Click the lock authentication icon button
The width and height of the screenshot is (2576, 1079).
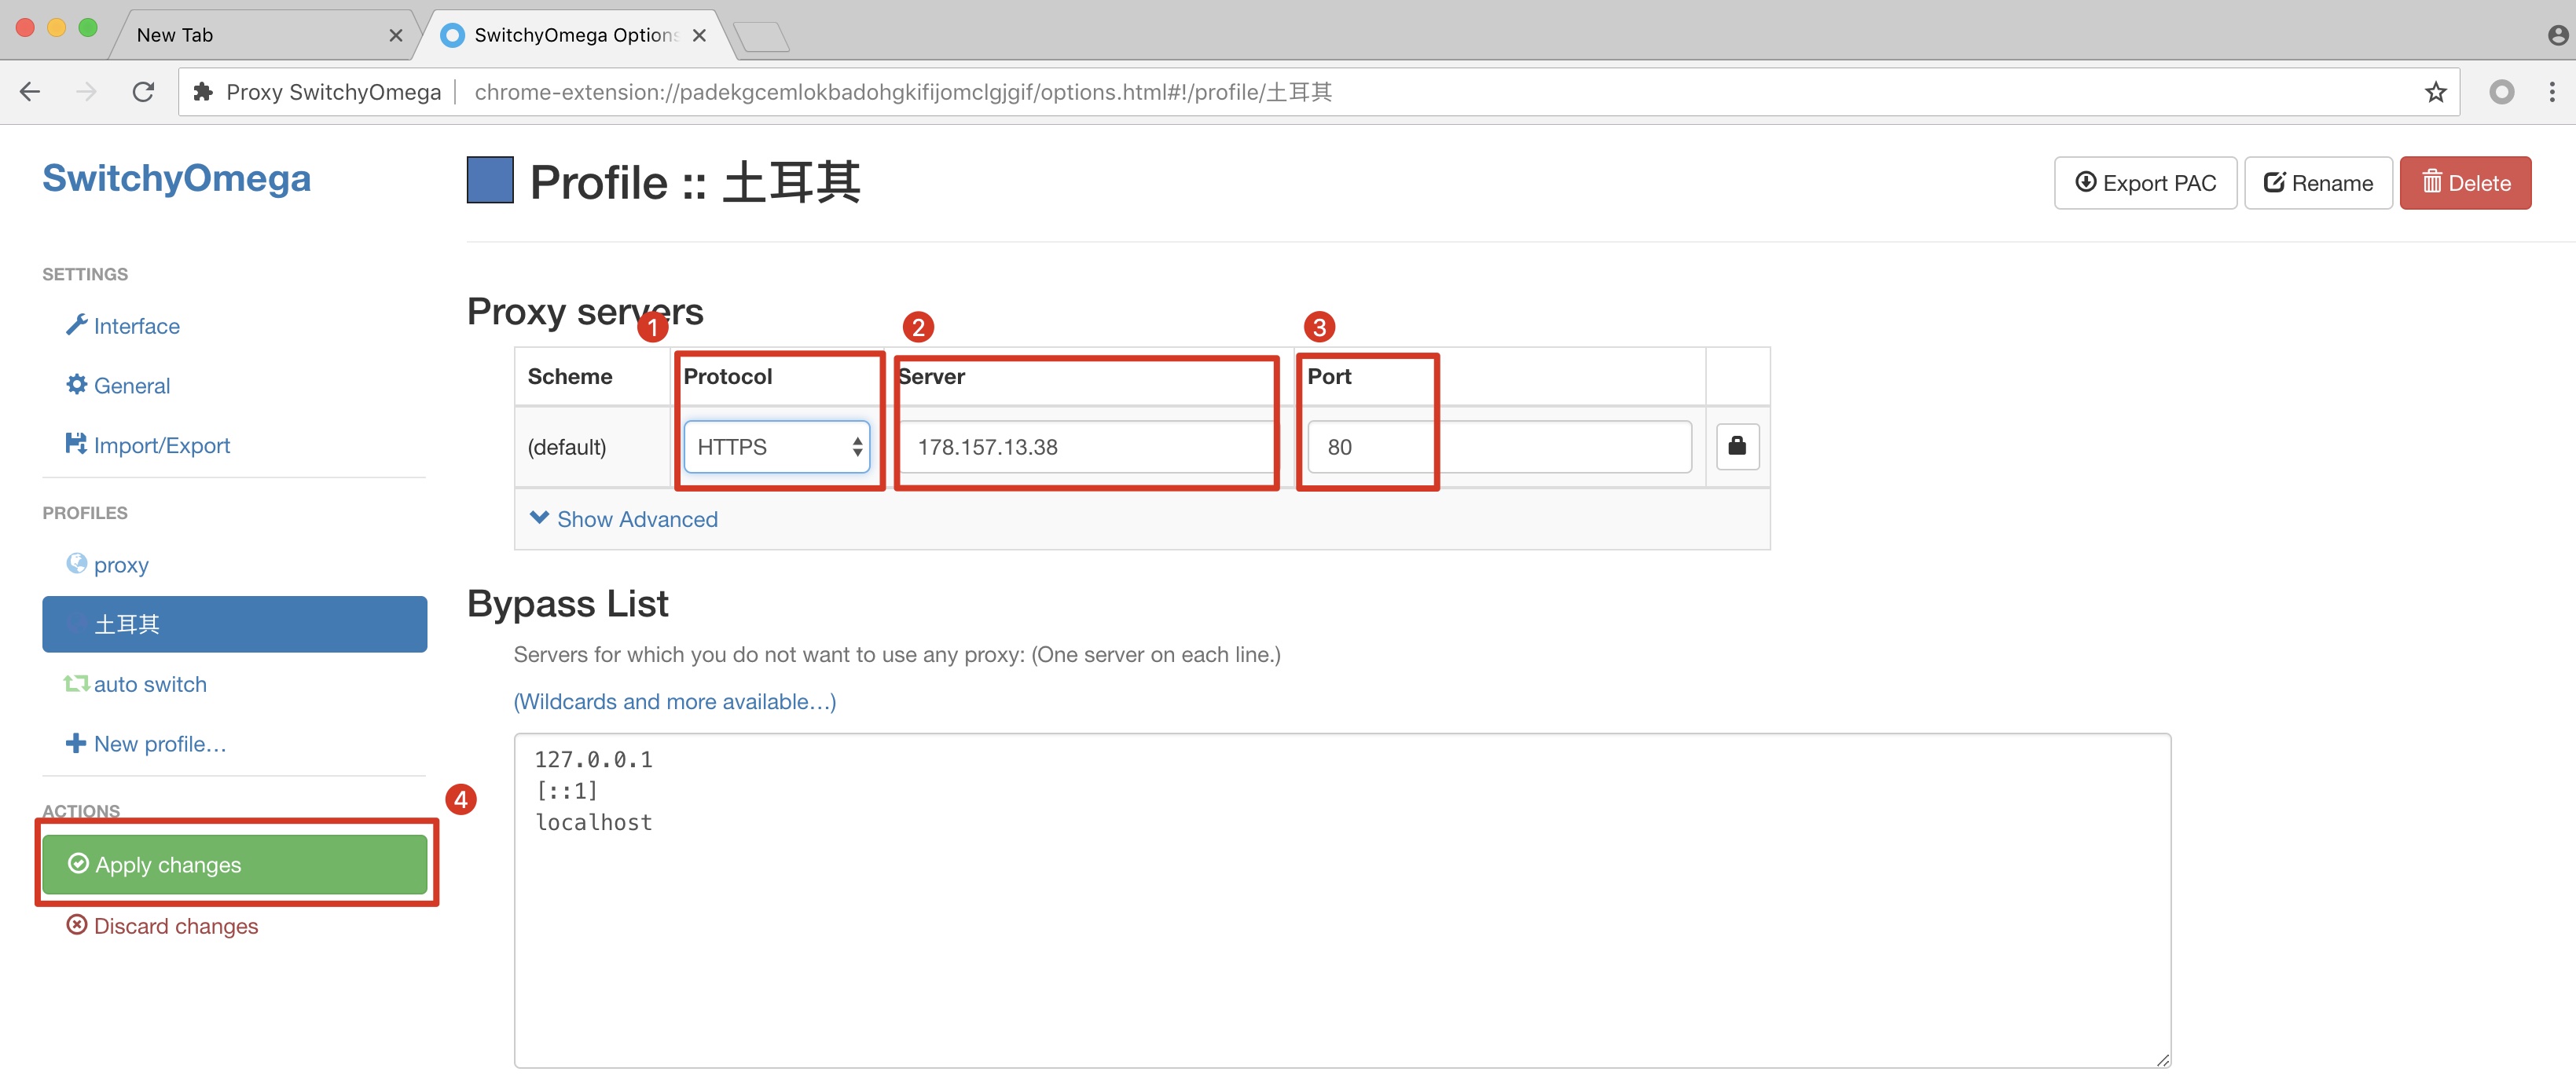click(1737, 447)
